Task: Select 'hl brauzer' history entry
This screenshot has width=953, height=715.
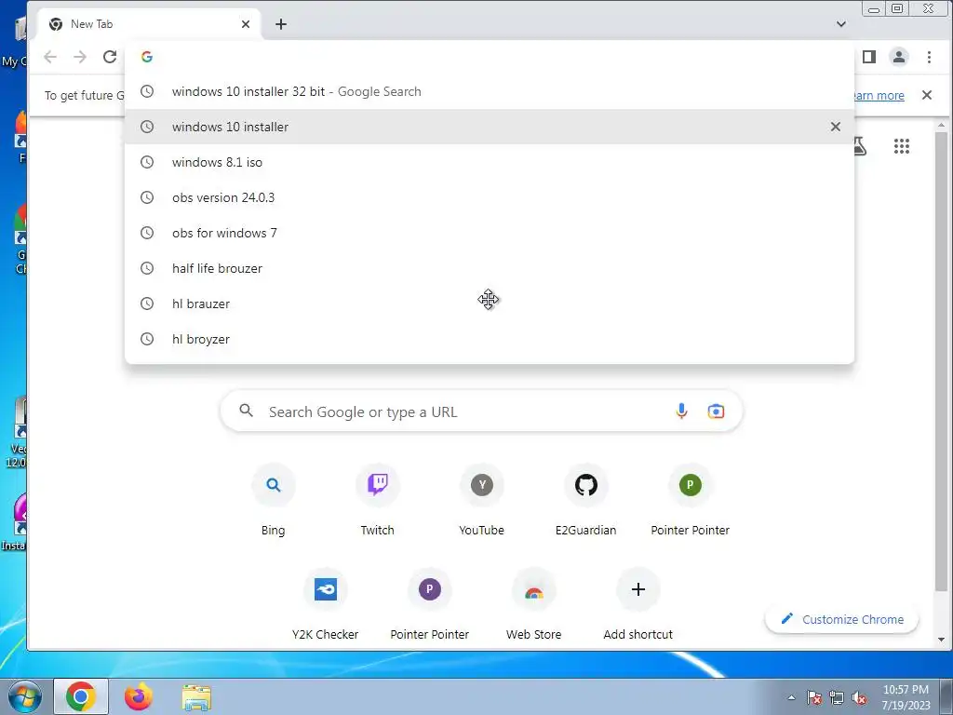Action: click(x=490, y=304)
